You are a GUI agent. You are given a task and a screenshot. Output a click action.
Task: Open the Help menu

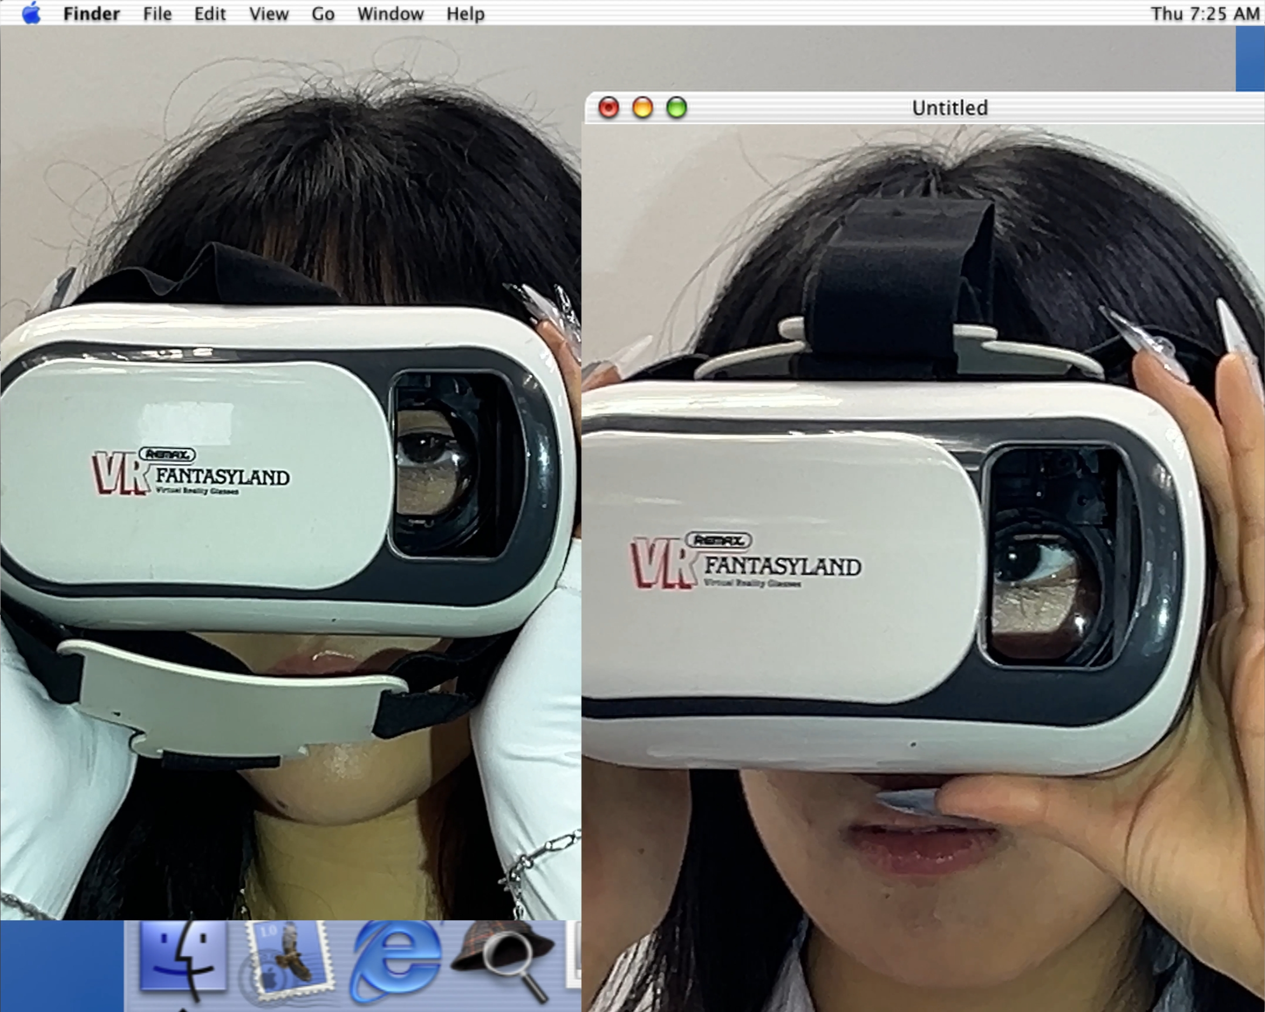[466, 13]
